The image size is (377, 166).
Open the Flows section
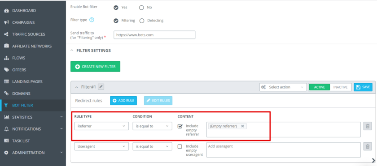(19, 58)
